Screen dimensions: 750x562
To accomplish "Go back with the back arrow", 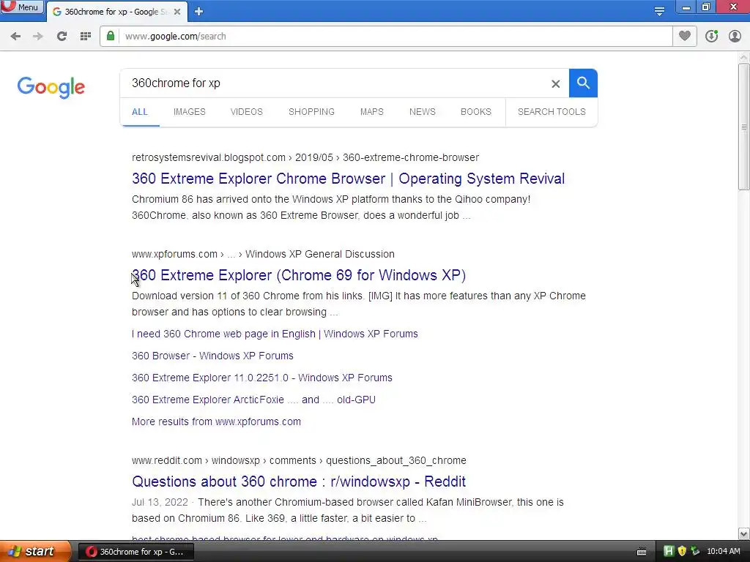I will [15, 37].
